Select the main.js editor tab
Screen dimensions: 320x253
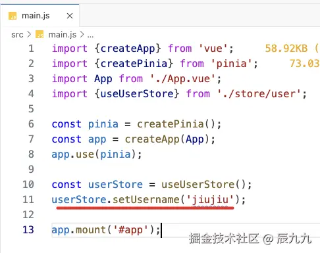40,16
